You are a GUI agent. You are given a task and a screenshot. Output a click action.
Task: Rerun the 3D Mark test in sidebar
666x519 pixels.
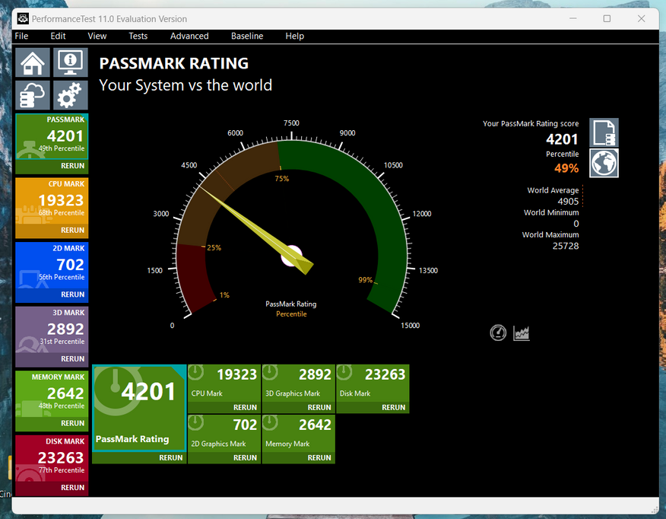pos(73,358)
